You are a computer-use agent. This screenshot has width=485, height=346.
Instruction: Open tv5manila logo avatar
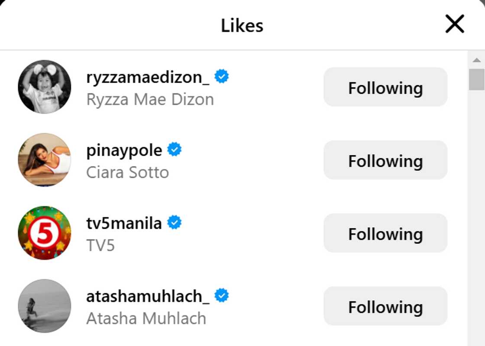pos(45,233)
